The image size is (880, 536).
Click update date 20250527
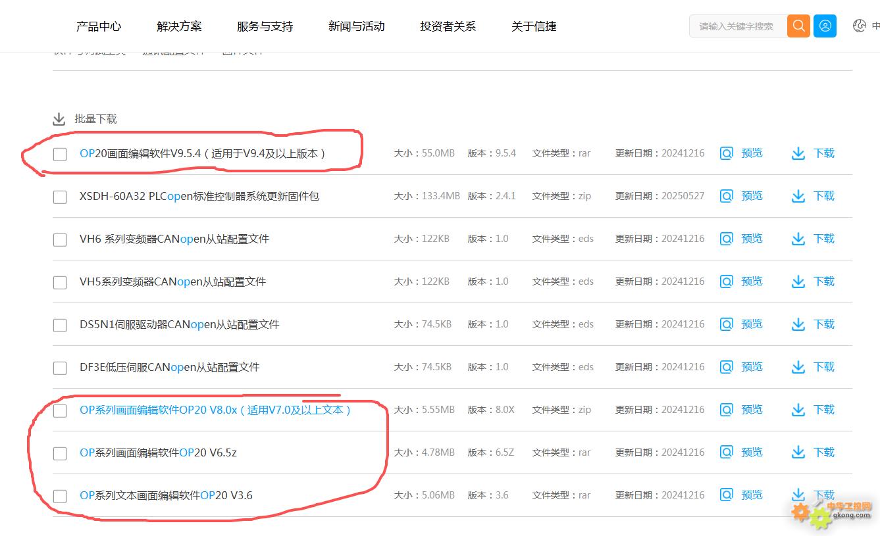point(683,196)
